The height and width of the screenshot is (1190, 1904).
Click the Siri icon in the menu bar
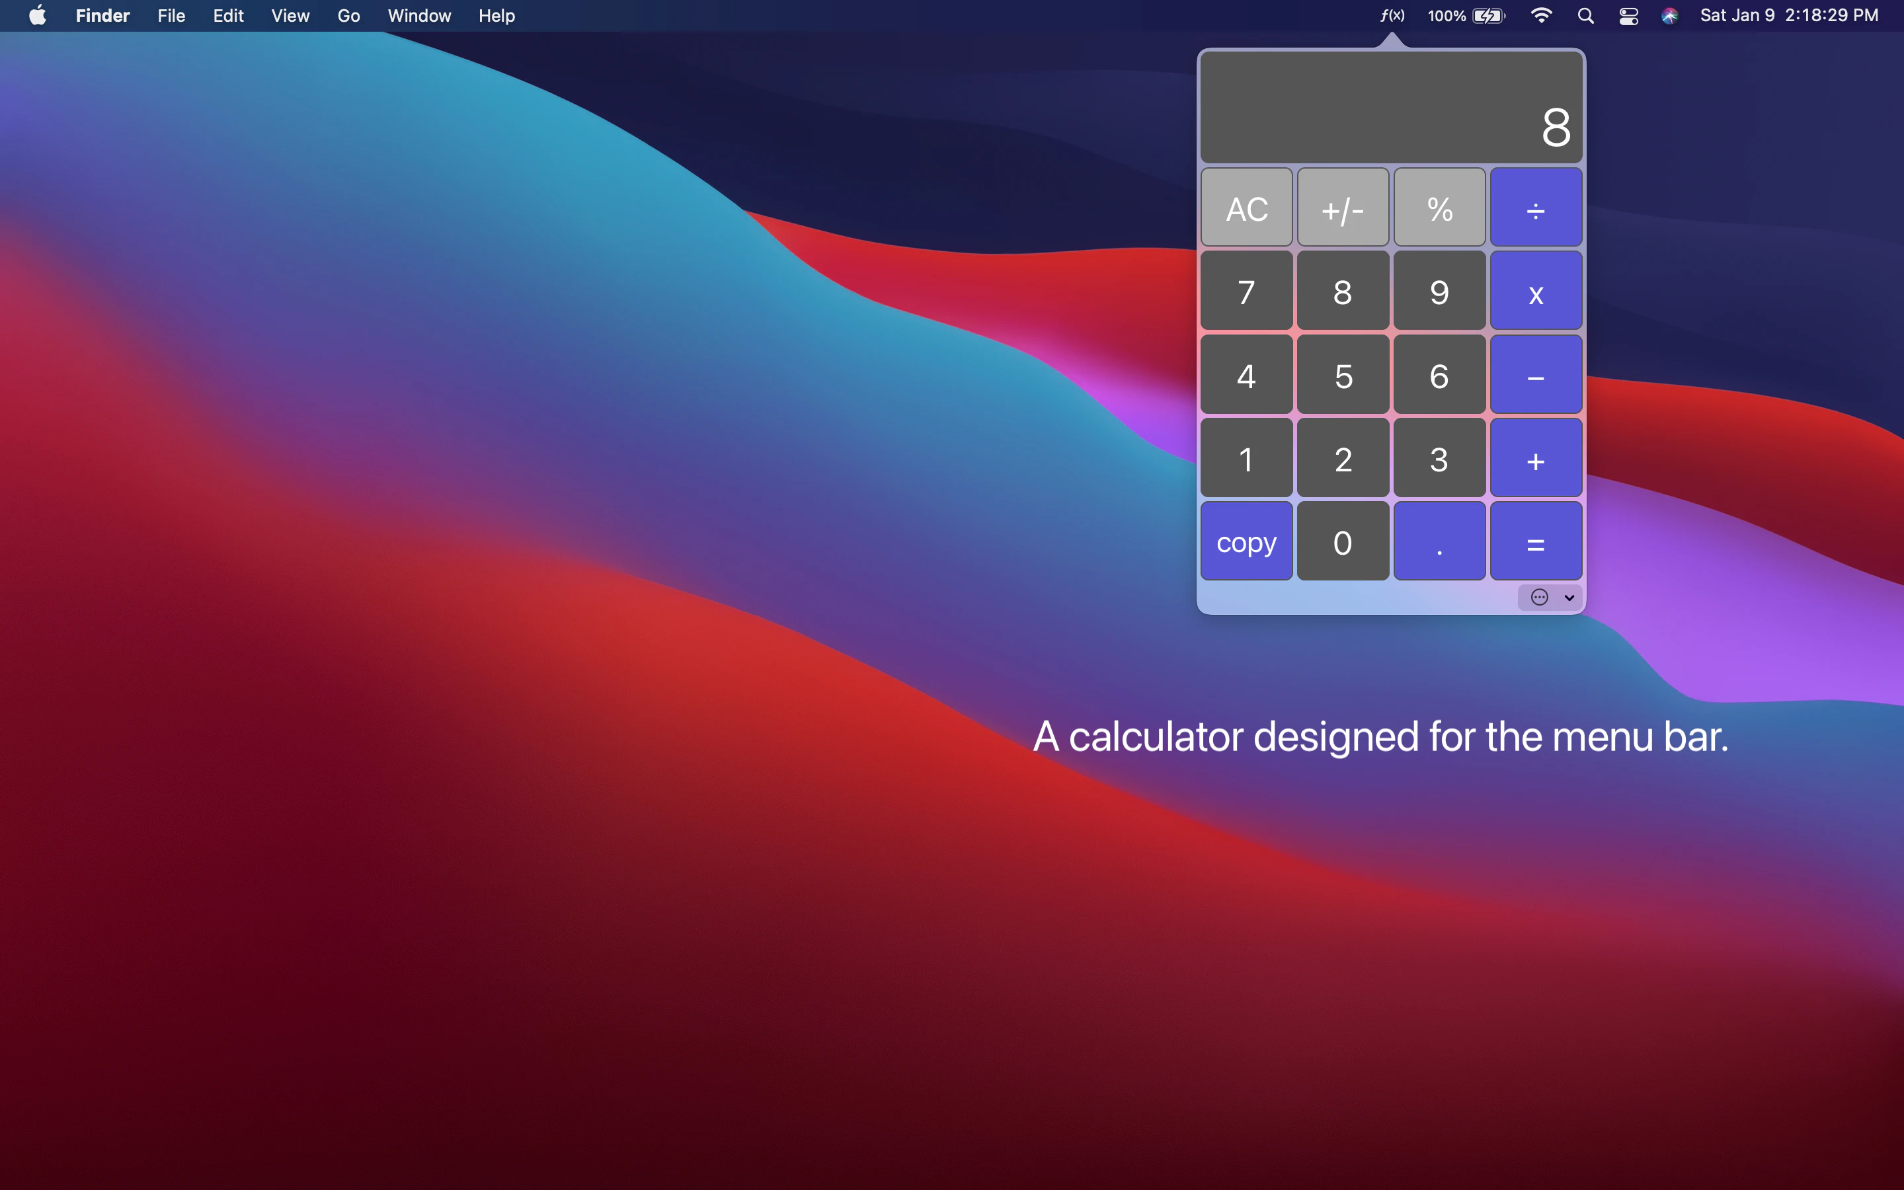(1669, 16)
